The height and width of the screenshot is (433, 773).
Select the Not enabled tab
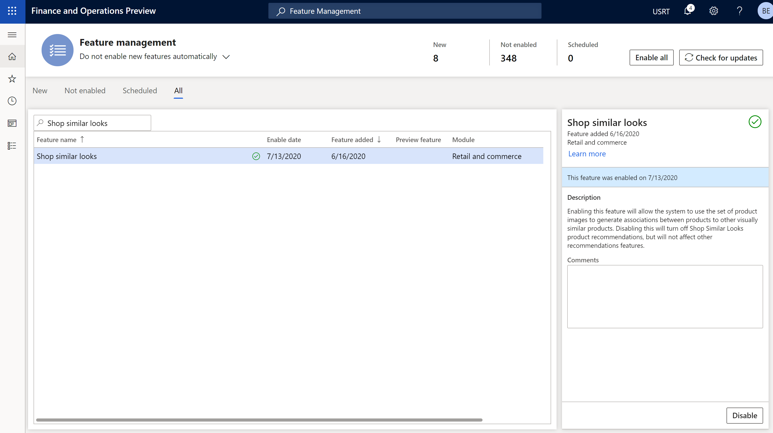[x=85, y=90]
